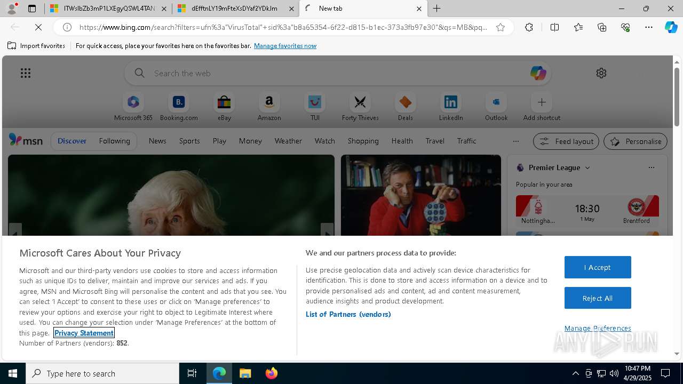Open page settings gear icon

tap(601, 73)
